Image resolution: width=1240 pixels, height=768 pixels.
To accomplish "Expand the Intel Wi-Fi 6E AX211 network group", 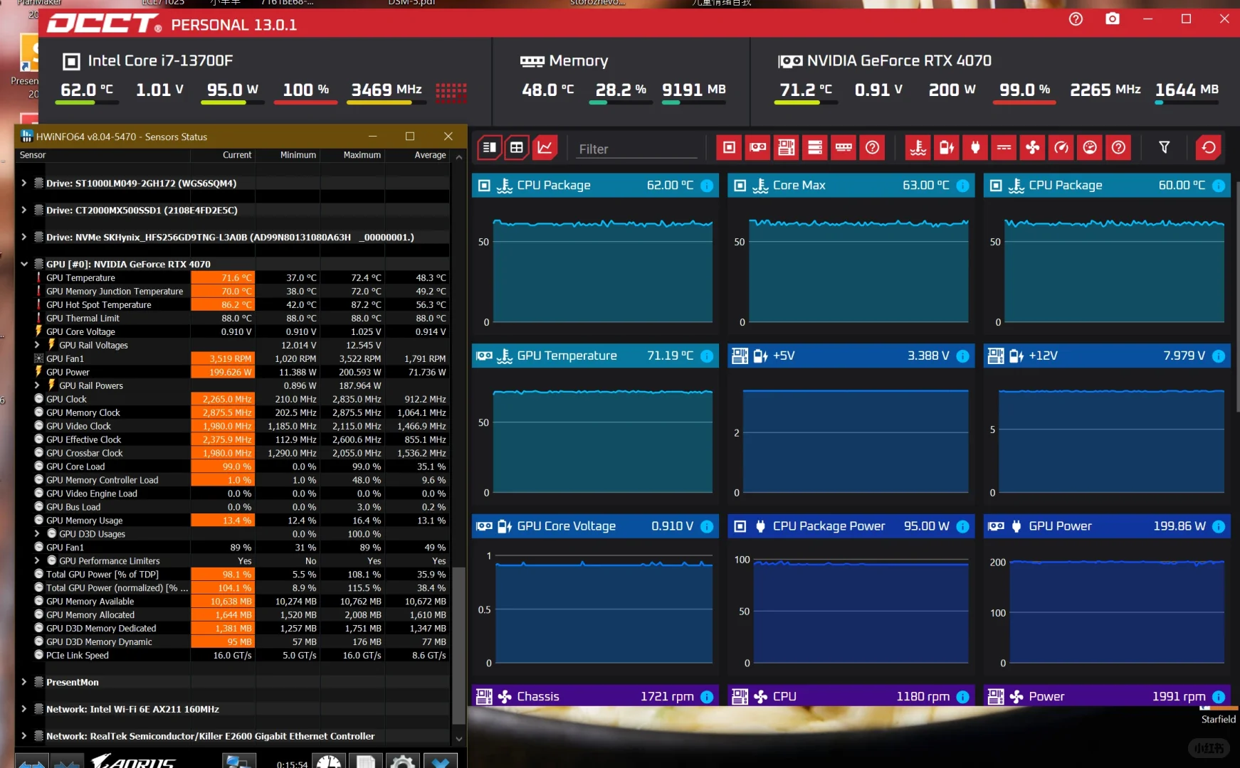I will click(24, 709).
